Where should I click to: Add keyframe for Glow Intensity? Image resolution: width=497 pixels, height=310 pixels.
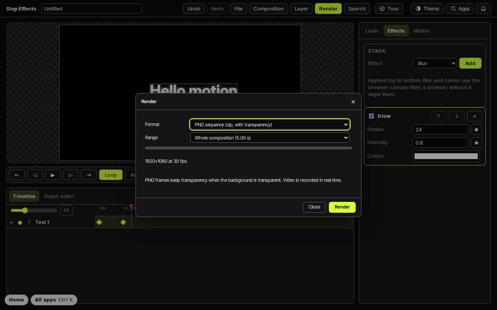click(476, 143)
